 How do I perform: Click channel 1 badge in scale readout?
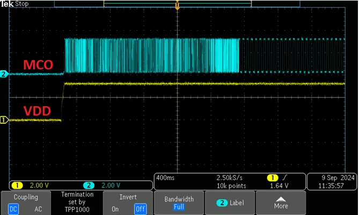tap(17, 185)
